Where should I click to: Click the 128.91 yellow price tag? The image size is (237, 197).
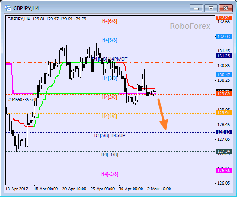(x=224, y=113)
